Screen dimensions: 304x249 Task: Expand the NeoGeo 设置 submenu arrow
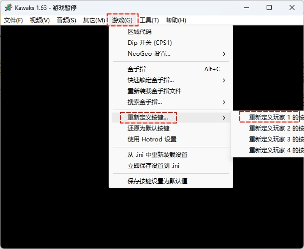[x=224, y=54]
